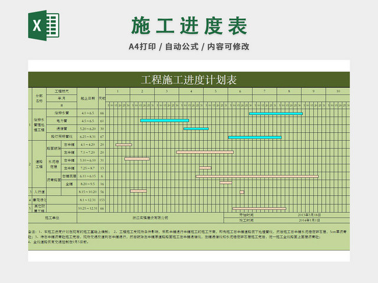
Task: Select cyan Gantt bar in 6.25~8.31 row
Action: pyautogui.click(x=255, y=137)
